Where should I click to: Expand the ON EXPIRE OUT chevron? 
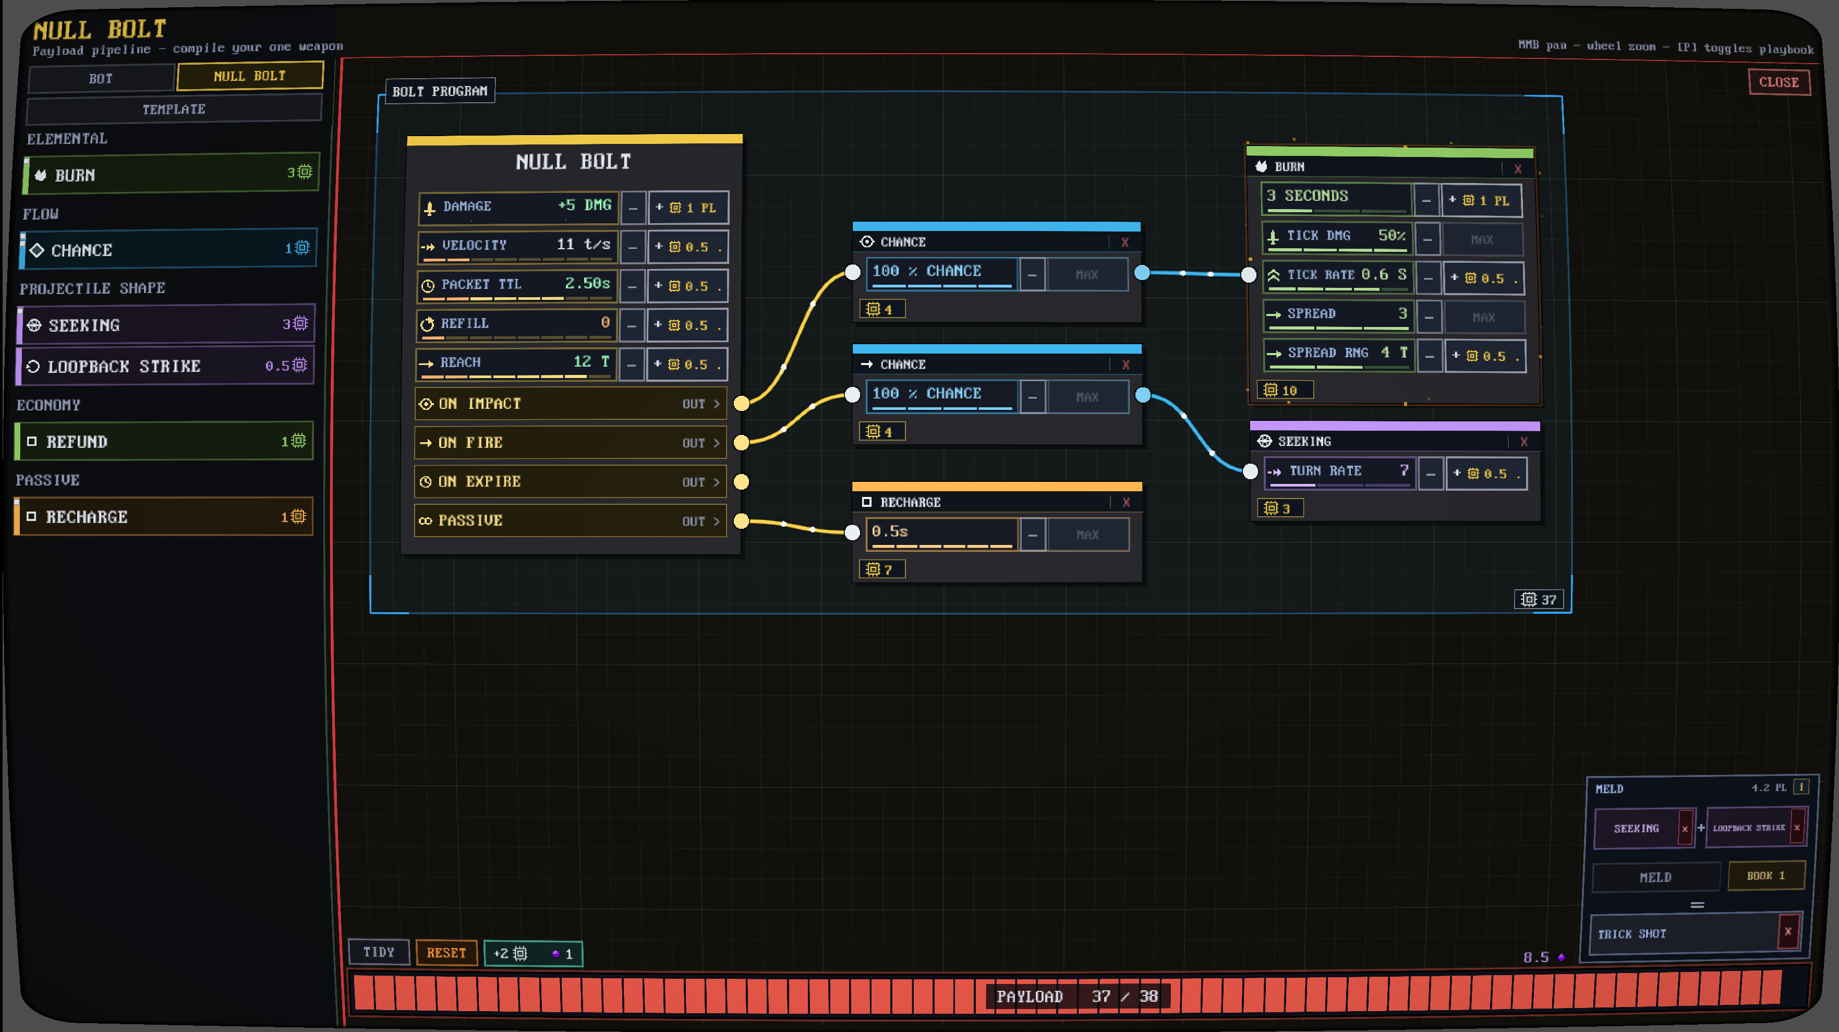pos(717,482)
